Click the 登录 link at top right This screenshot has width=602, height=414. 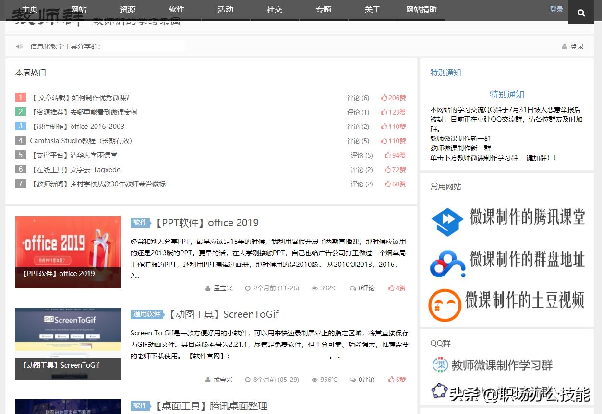point(556,9)
